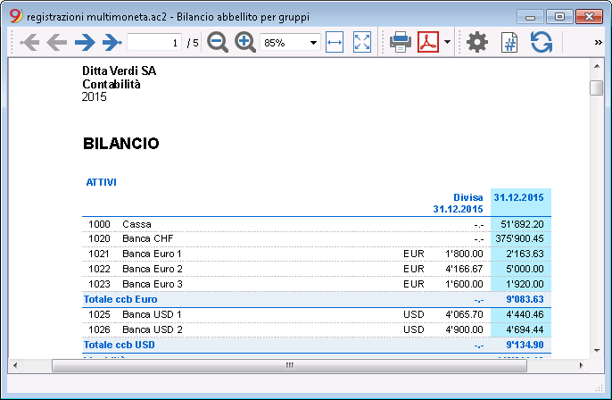
Task: Go to first page arrow
Action: (x=29, y=42)
